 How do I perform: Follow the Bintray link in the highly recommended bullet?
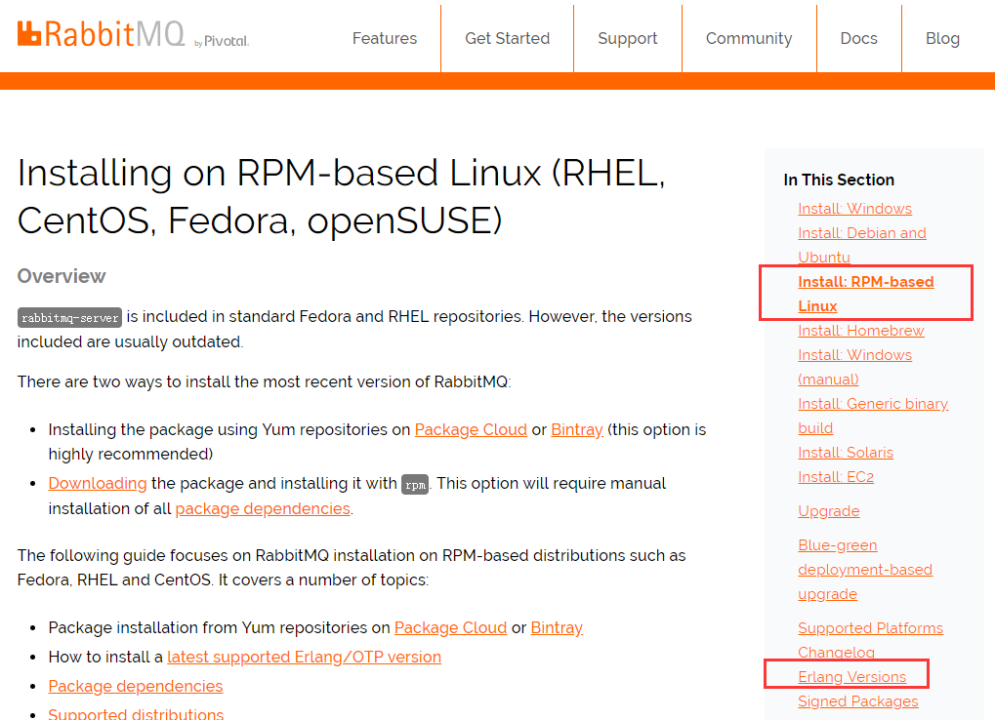[577, 429]
